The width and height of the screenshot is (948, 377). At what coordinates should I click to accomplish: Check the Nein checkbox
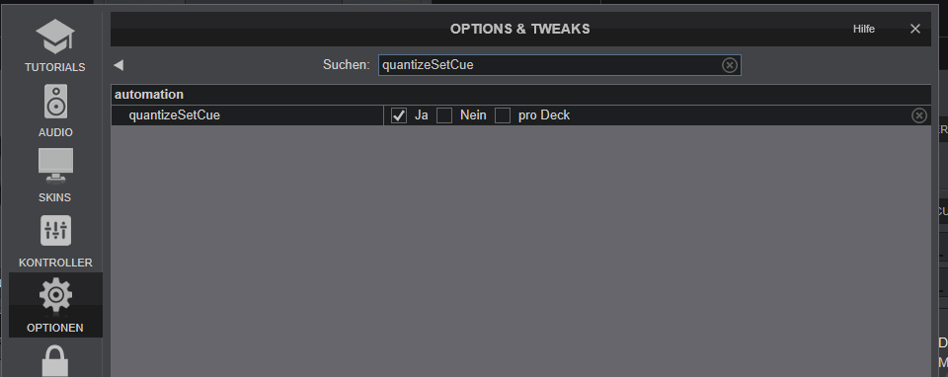pyautogui.click(x=444, y=115)
